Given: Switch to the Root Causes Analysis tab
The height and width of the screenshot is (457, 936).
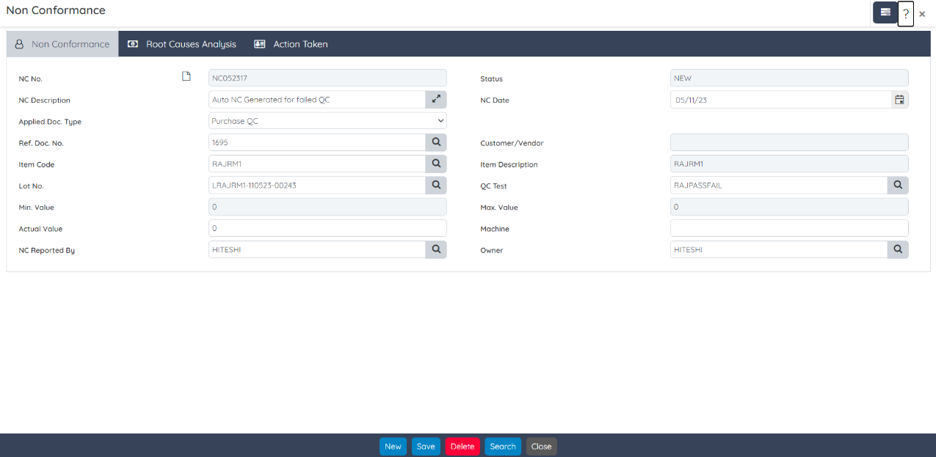Looking at the screenshot, I should tap(182, 44).
